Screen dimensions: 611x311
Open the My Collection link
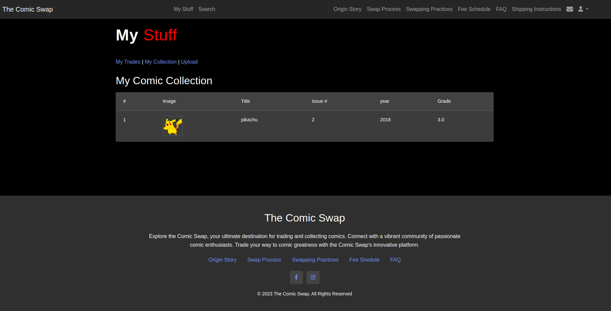pyautogui.click(x=160, y=62)
